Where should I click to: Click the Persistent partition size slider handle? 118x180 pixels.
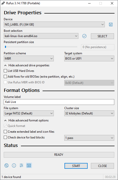click(5, 47)
